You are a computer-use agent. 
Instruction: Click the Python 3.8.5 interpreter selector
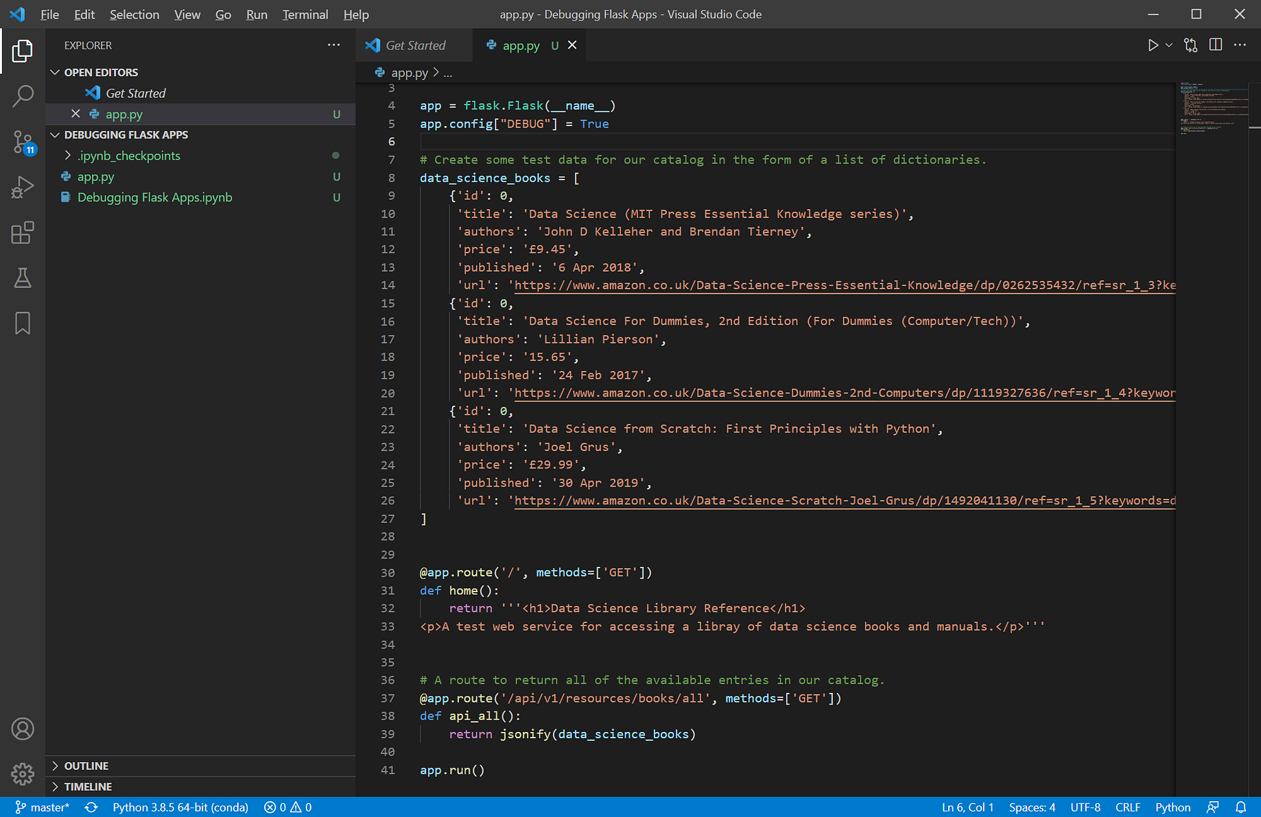pyautogui.click(x=180, y=807)
